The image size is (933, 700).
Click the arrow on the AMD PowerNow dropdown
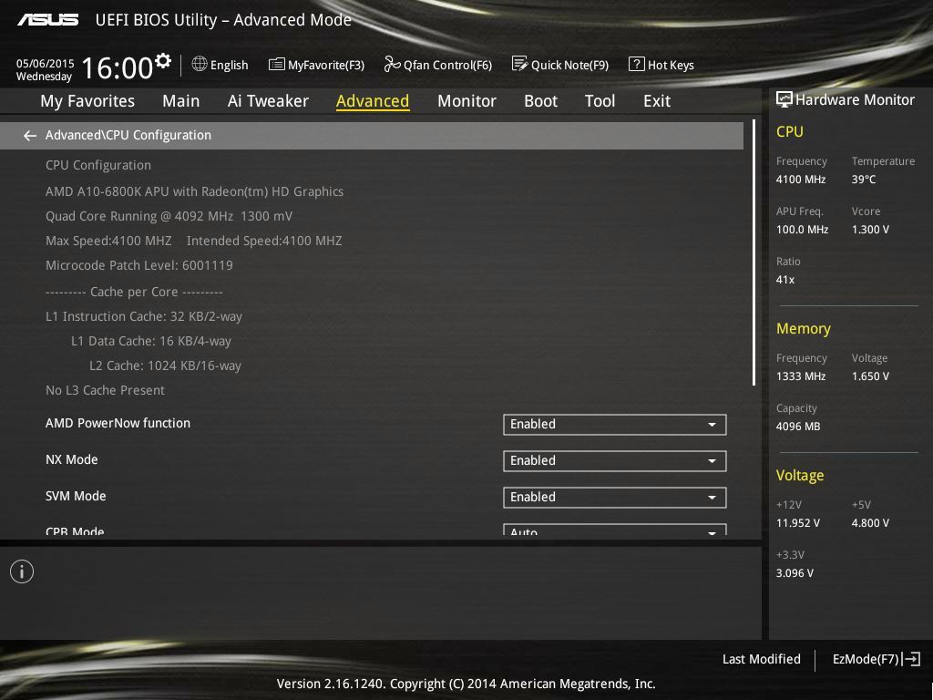point(712,425)
